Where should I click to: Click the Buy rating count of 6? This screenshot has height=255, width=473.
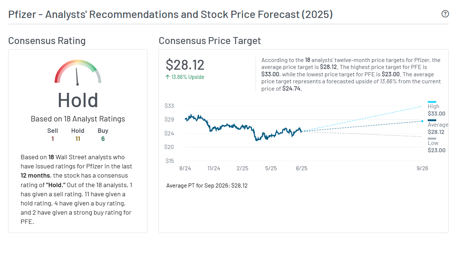coord(103,139)
